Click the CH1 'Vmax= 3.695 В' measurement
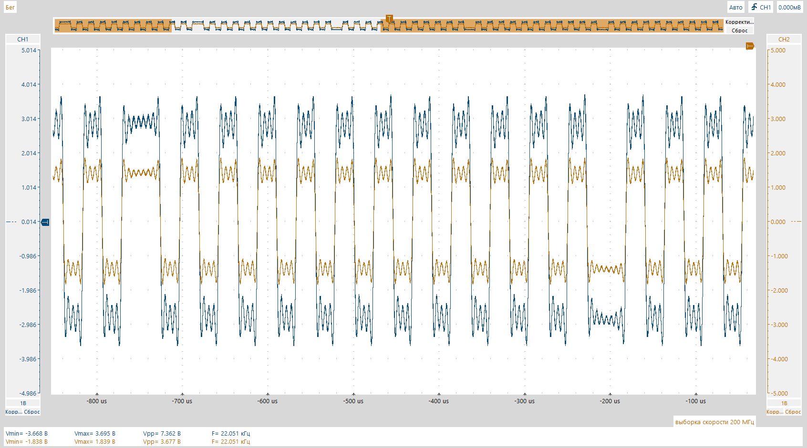Screen dimensions: 807x448 [x=95, y=433]
